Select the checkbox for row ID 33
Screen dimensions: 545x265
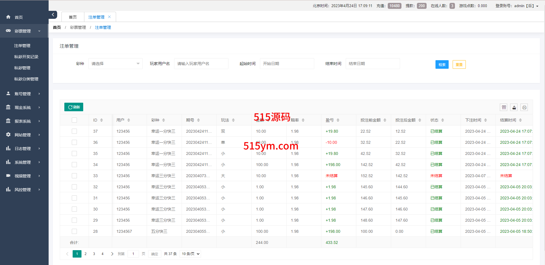tap(74, 176)
